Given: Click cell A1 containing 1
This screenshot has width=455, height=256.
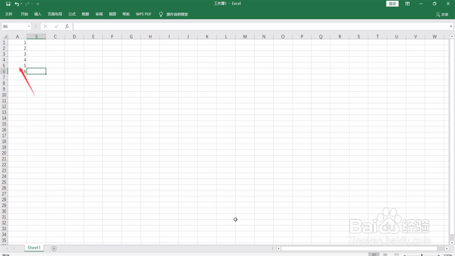Looking at the screenshot, I should point(17,42).
